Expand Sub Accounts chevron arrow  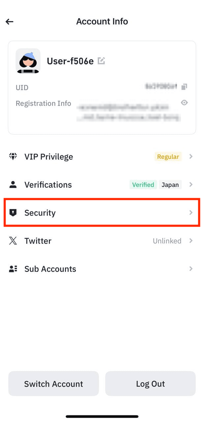coord(191,269)
